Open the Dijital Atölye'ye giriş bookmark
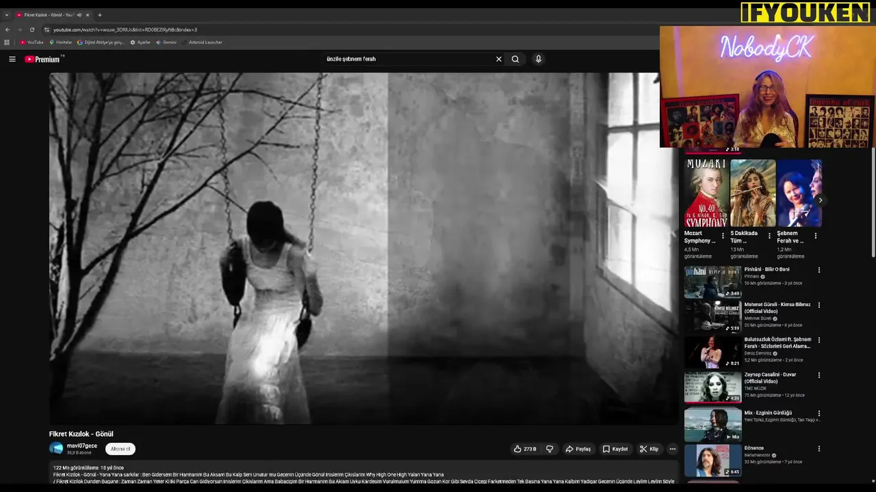The height and width of the screenshot is (492, 876). (100, 42)
